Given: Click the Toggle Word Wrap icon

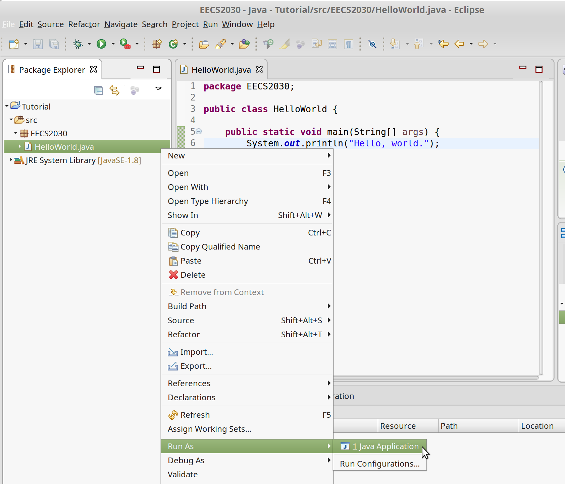Looking at the screenshot, I should pyautogui.click(x=316, y=44).
